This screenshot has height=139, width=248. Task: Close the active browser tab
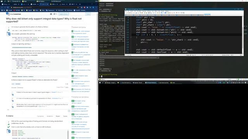pyautogui.click(x=47, y=4)
